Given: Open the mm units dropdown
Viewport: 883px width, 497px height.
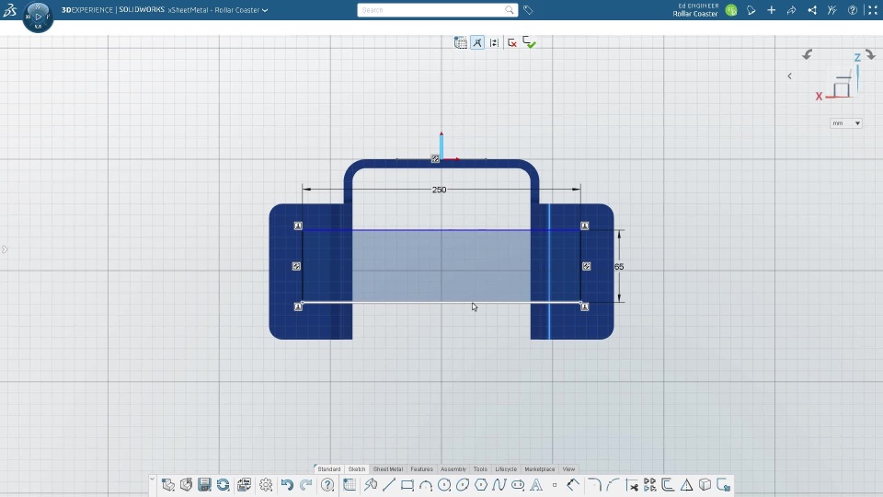Looking at the screenshot, I should click(846, 122).
